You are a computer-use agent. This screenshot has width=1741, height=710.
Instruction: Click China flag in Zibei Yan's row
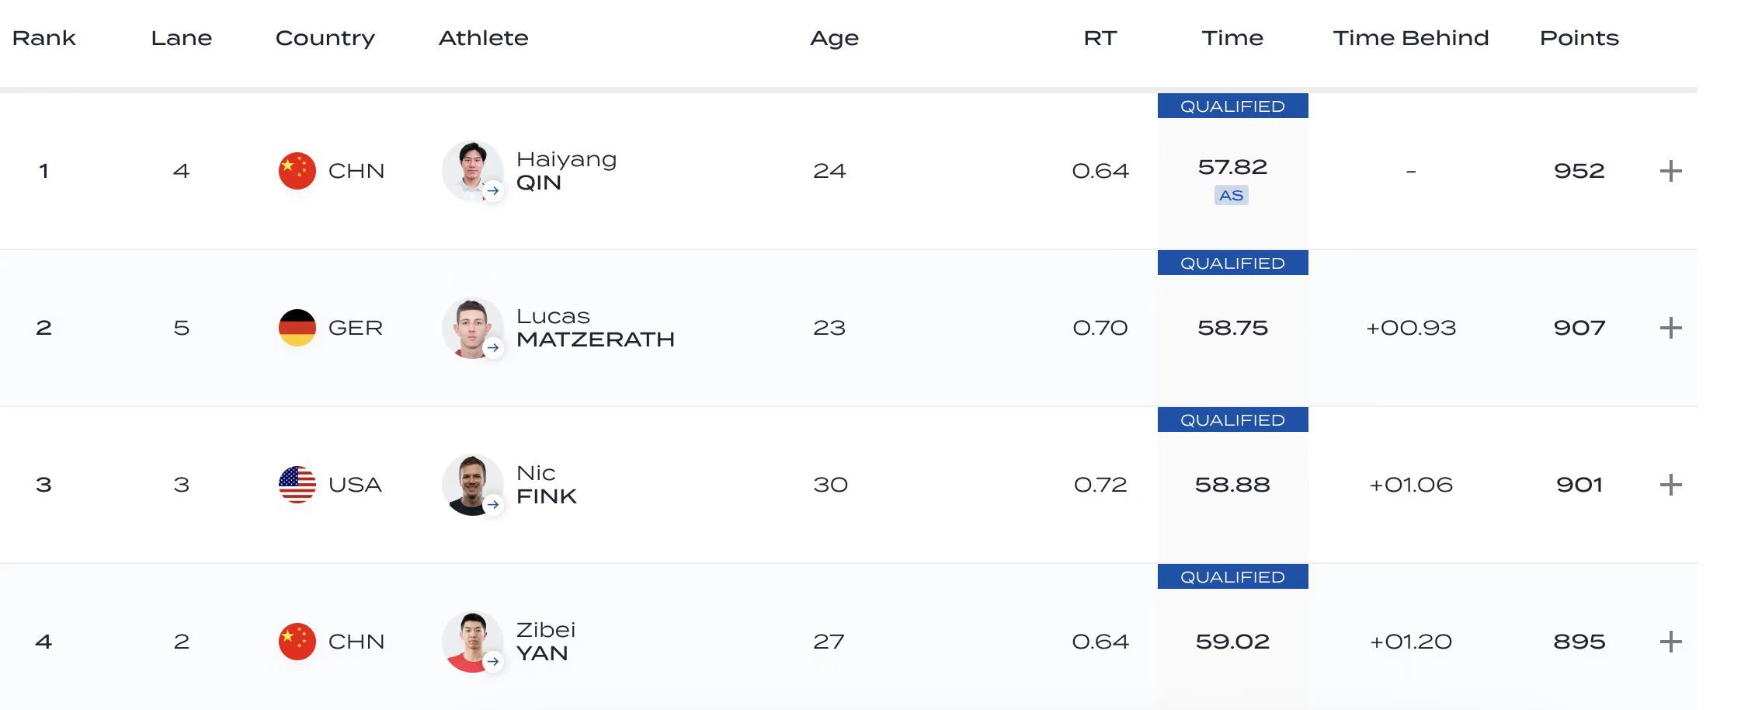coord(297,642)
